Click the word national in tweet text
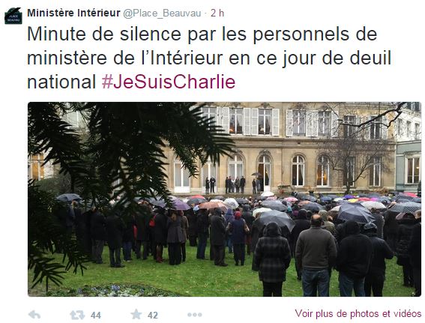The height and width of the screenshot is (323, 425). point(61,82)
